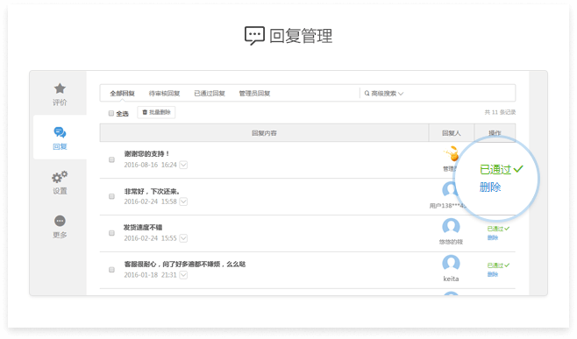Click the 回复内容 column header
The width and height of the screenshot is (577, 339).
coord(264,133)
